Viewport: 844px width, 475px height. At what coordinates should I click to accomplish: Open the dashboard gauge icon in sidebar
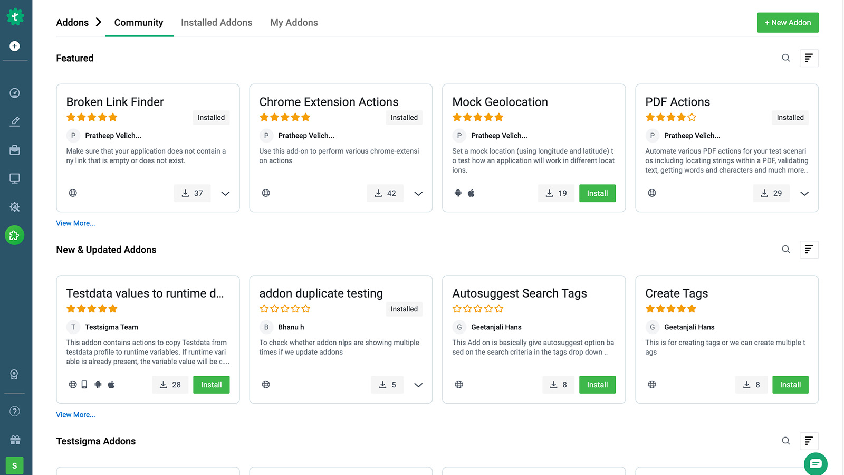coord(15,93)
